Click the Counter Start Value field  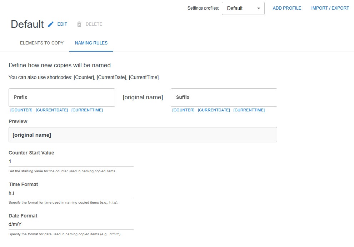71,161
